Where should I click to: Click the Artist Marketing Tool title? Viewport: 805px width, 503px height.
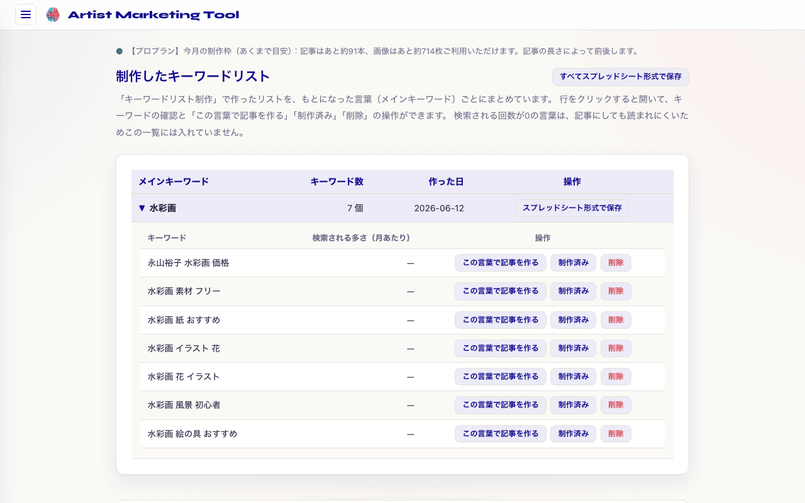153,15
